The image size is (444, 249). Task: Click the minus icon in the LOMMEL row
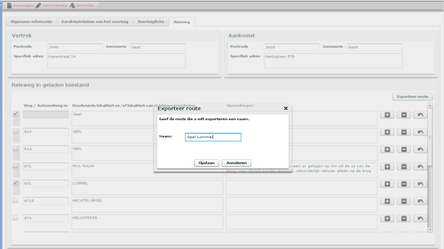[404, 184]
